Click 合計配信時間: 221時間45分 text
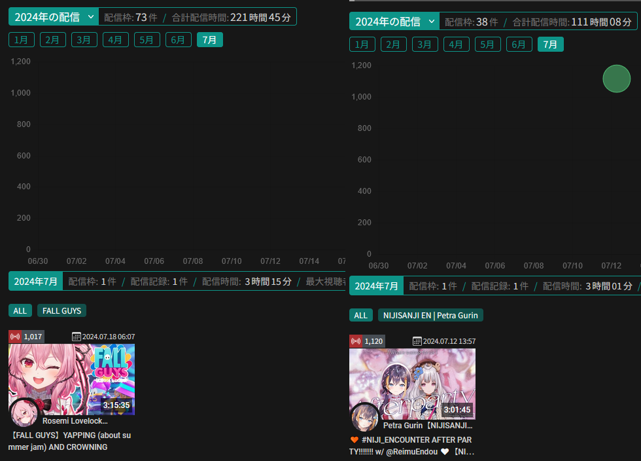The height and width of the screenshot is (461, 641). (232, 17)
